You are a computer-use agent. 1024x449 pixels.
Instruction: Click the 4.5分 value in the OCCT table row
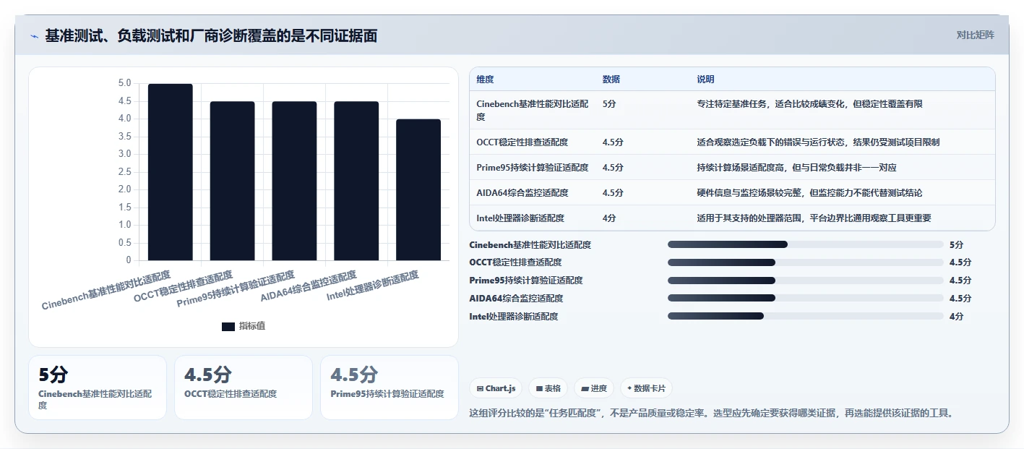(613, 142)
